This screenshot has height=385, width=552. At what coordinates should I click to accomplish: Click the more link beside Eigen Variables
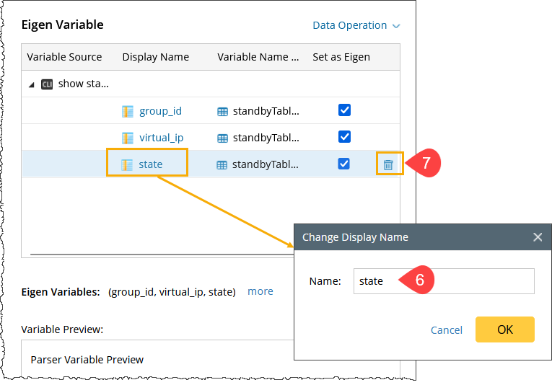click(x=260, y=292)
